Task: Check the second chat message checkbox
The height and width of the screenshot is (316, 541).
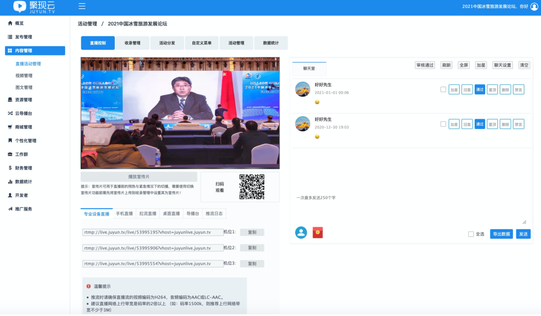Action: tap(443, 124)
